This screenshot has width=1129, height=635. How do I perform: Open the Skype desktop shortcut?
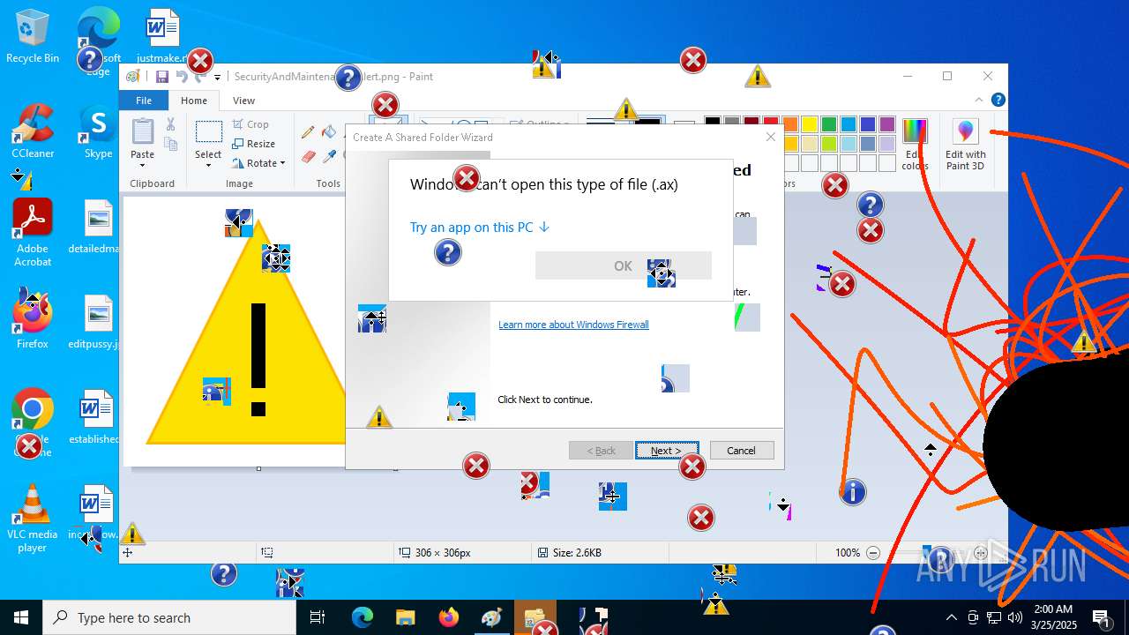point(98,131)
